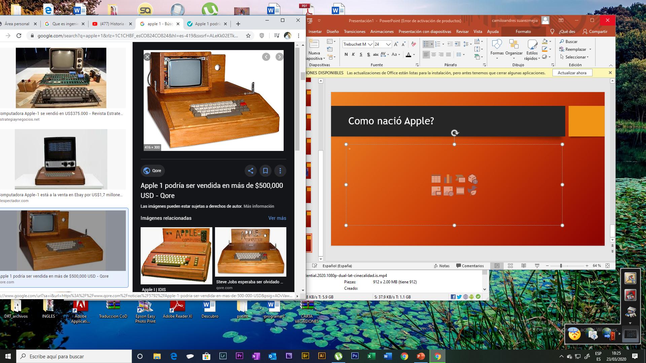Click Compartir button in PowerPoint

[x=595, y=32]
